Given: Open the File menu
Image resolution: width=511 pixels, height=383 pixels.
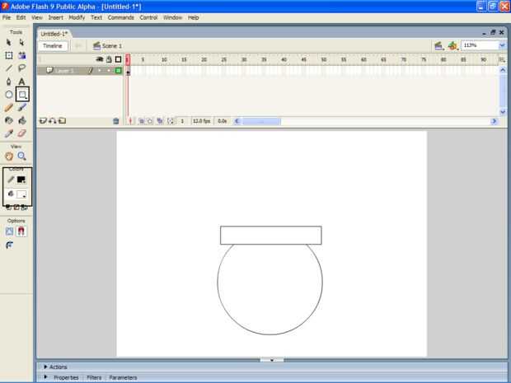Looking at the screenshot, I should pyautogui.click(x=7, y=17).
